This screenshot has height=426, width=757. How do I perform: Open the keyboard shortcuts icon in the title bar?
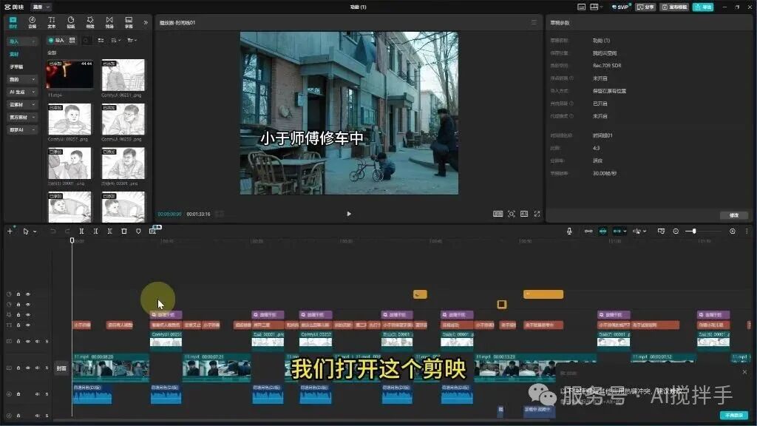(581, 7)
